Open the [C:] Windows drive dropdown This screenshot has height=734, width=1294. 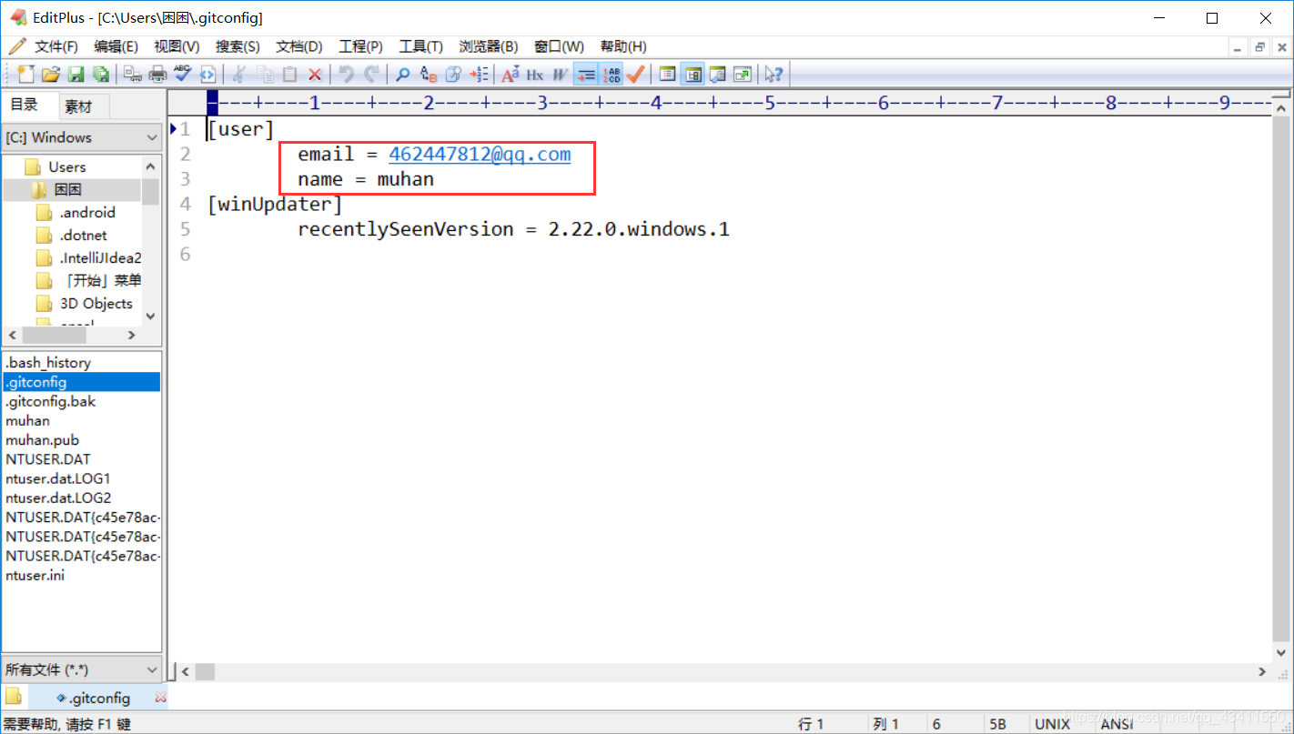pos(82,137)
